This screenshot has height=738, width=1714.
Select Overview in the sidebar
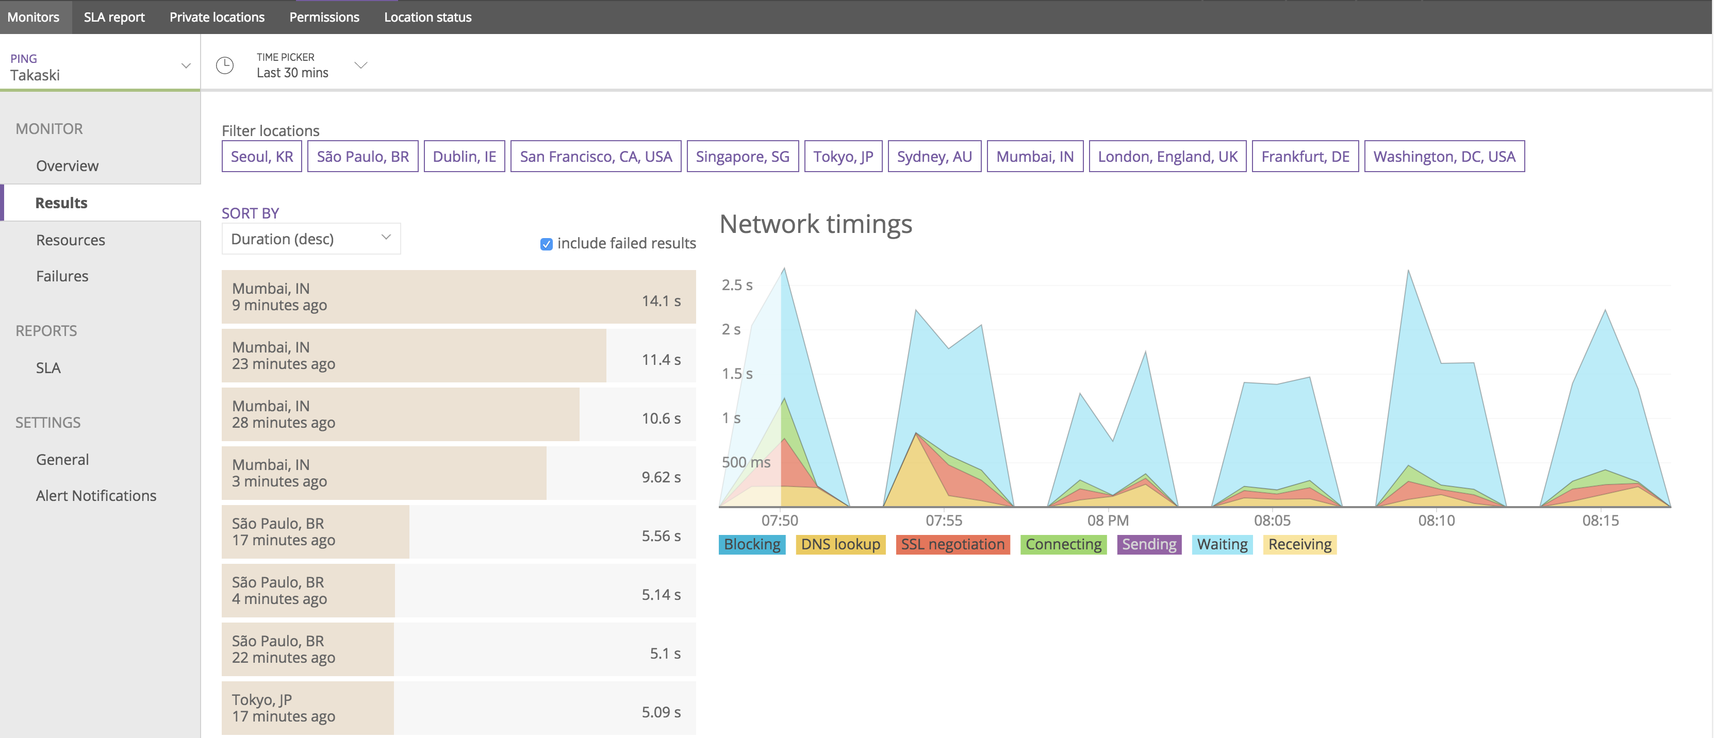67,165
